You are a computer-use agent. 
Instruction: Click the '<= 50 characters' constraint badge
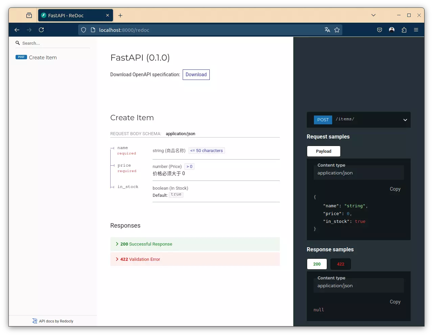click(x=207, y=151)
